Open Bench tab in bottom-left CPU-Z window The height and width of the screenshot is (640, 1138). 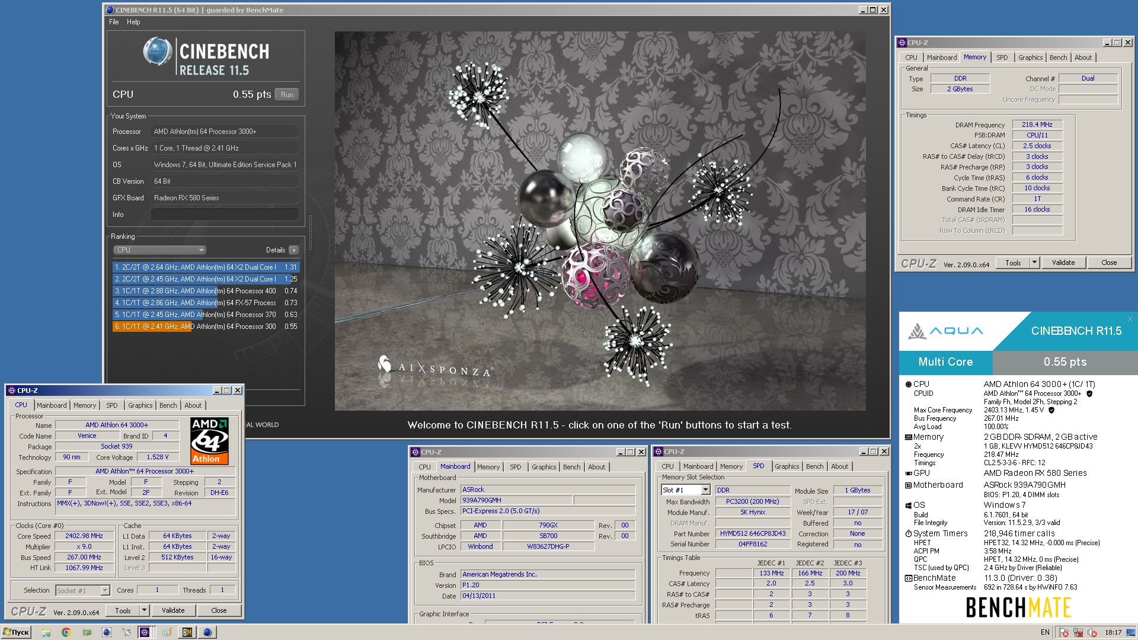pos(168,405)
